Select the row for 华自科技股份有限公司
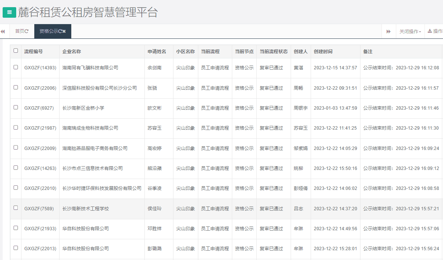Screen dimensions: 443x260 tap(85, 229)
